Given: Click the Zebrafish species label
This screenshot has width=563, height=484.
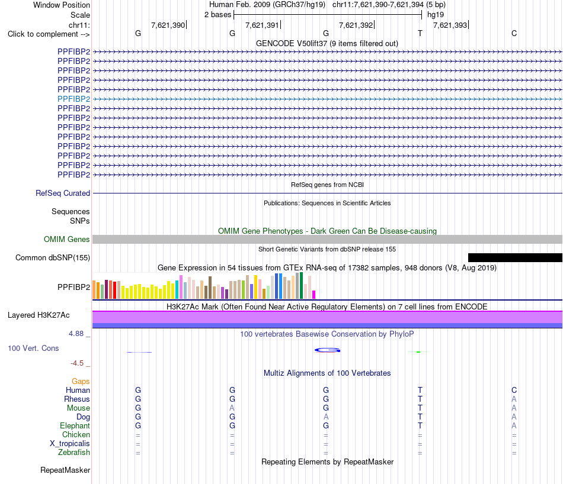Looking at the screenshot, I should [74, 453].
